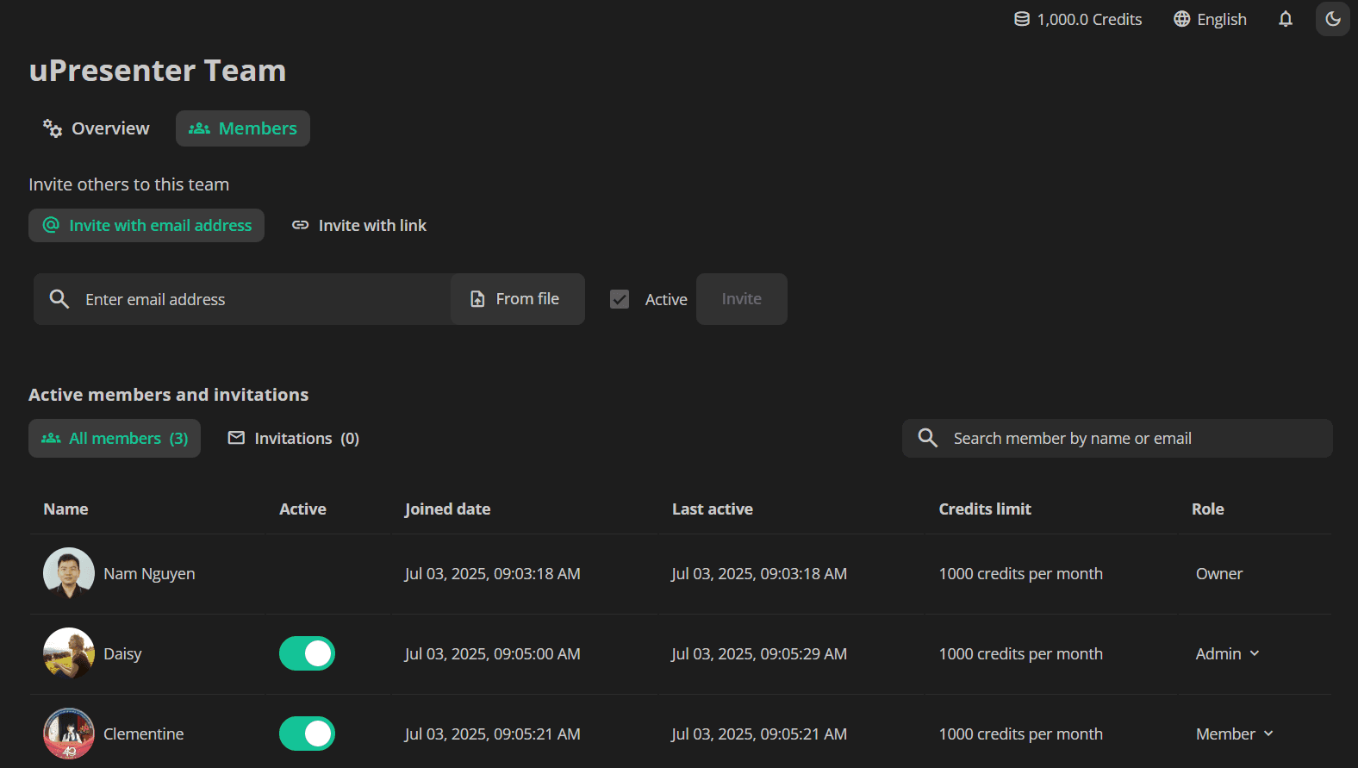This screenshot has width=1358, height=768.
Task: Open the notifications bell icon
Action: pos(1286,19)
